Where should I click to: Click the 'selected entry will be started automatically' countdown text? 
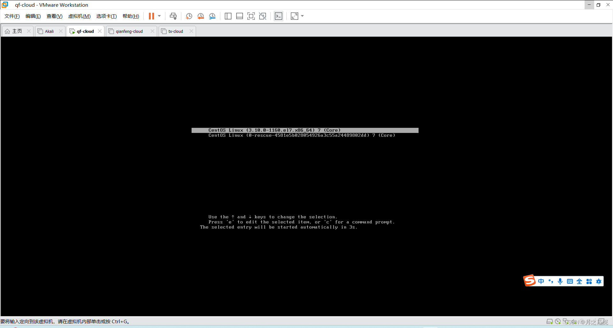[279, 227]
